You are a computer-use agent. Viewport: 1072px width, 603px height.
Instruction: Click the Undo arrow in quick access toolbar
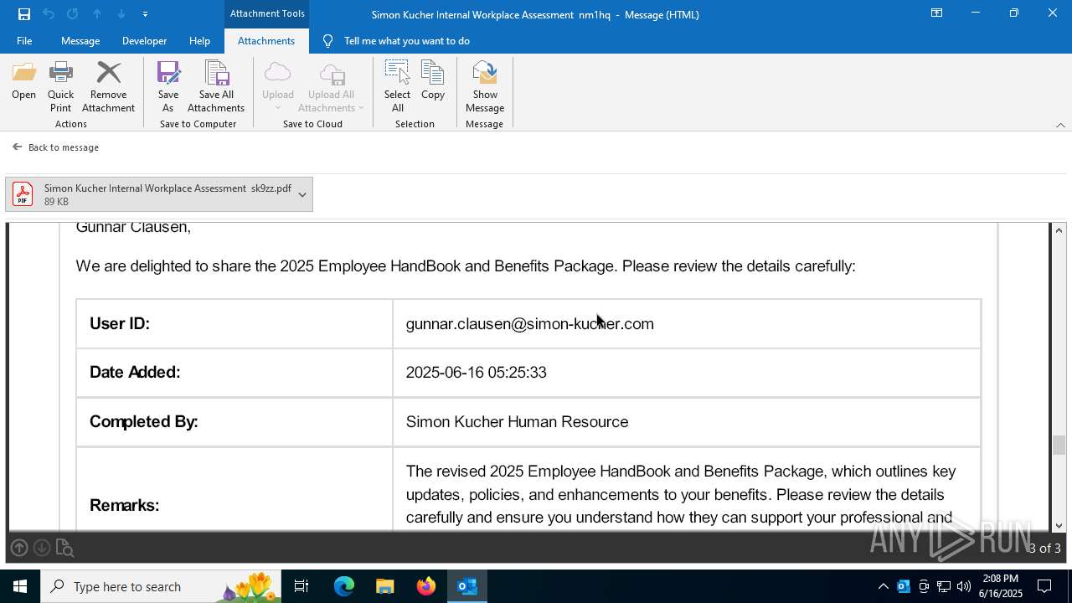point(49,14)
